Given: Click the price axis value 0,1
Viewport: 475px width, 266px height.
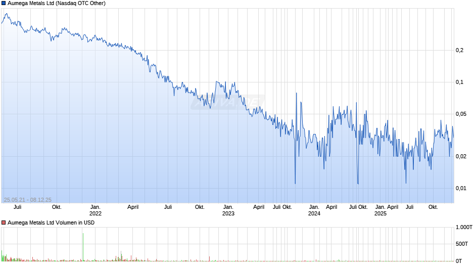Looking at the screenshot, I should pos(459,82).
